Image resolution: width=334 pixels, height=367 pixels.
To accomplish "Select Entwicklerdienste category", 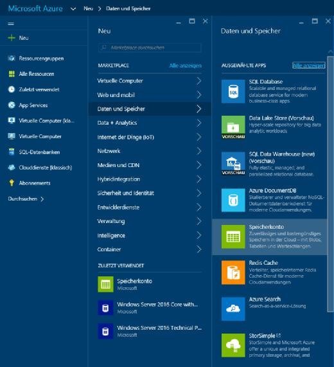I will (150, 207).
